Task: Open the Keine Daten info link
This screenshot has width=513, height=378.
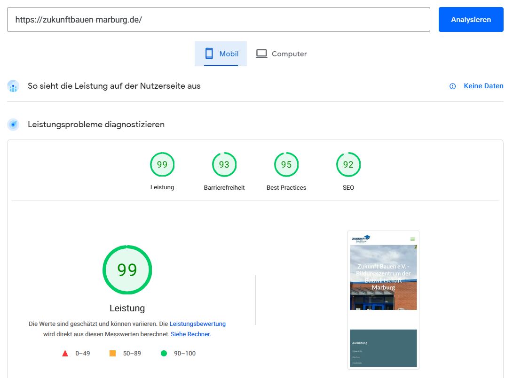Action: click(483, 86)
